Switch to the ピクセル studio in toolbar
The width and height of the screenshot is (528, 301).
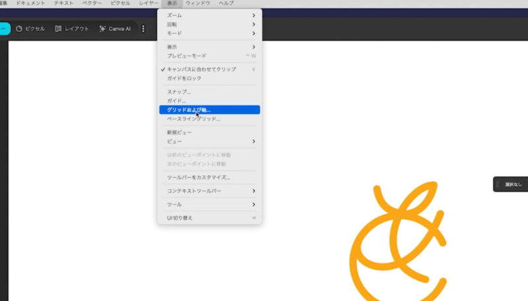[x=30, y=29]
